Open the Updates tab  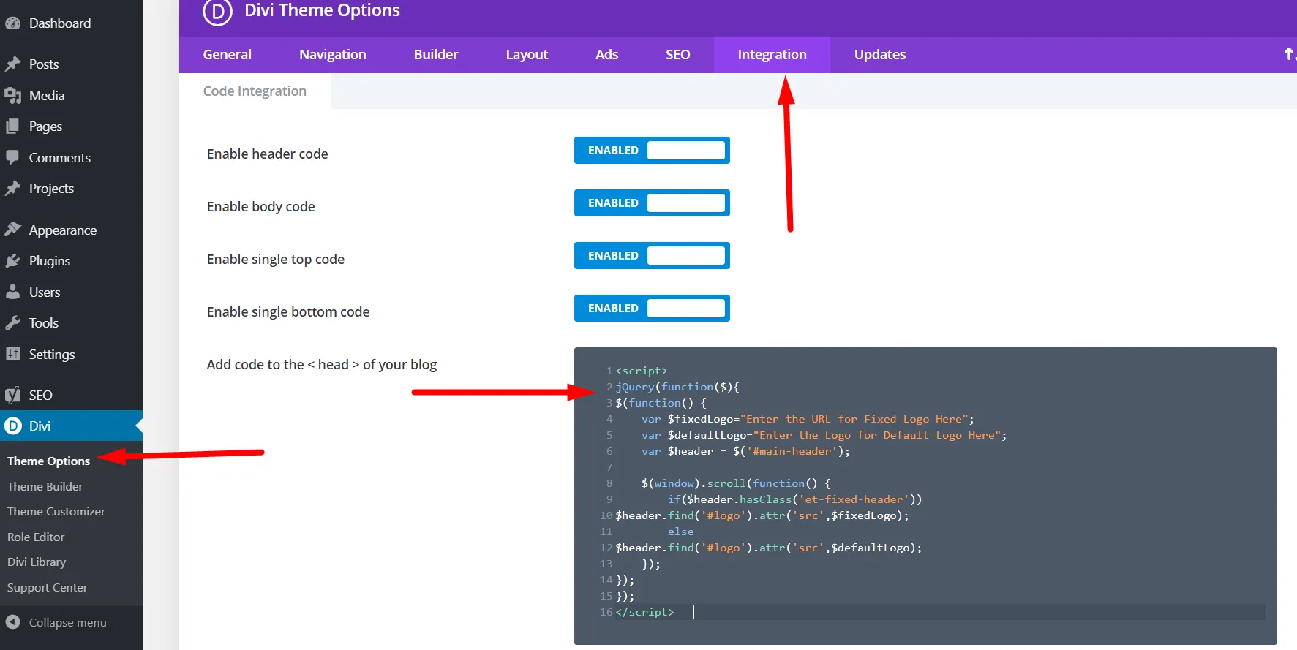[880, 55]
